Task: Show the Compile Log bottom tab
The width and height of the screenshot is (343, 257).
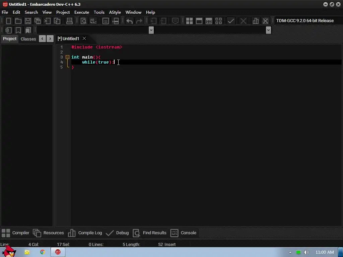Action: [85, 233]
